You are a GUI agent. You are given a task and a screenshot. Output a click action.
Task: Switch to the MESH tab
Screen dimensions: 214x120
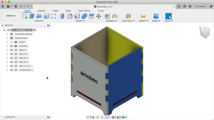68,11
